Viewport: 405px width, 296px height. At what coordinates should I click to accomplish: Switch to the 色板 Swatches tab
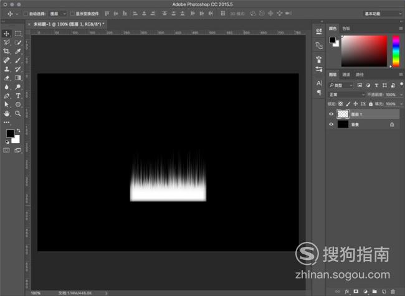[x=346, y=29]
